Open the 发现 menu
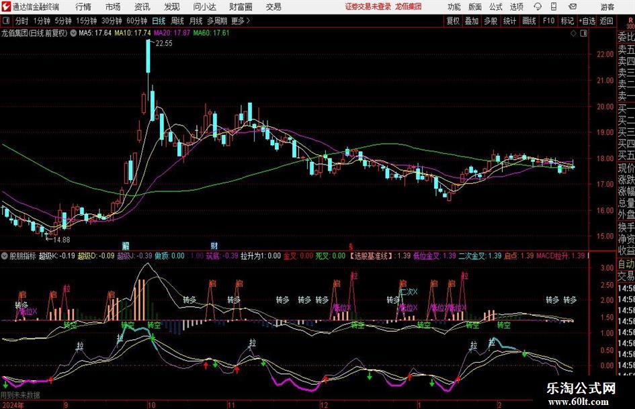Image resolution: width=635 pixels, height=409 pixels. point(172,7)
